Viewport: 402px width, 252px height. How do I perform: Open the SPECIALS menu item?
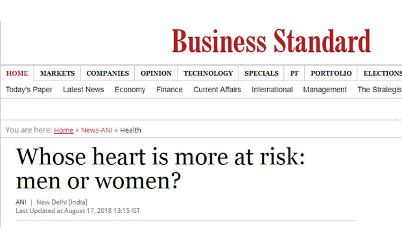click(261, 73)
